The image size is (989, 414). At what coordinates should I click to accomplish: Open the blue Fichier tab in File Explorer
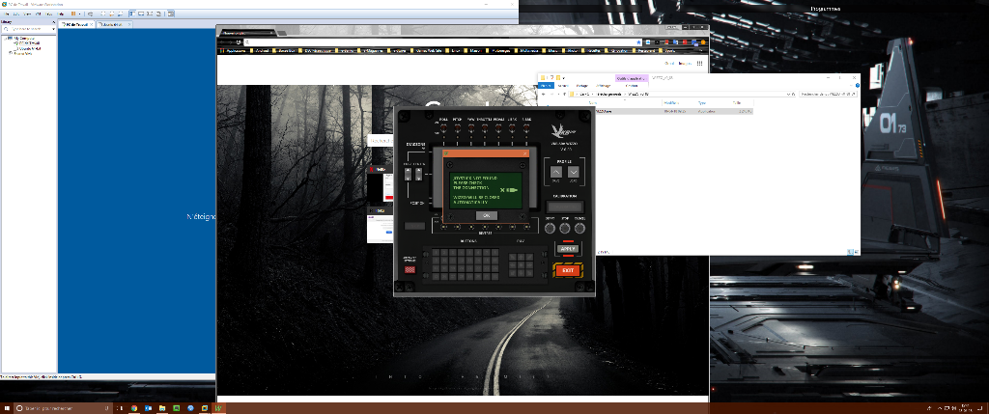546,86
